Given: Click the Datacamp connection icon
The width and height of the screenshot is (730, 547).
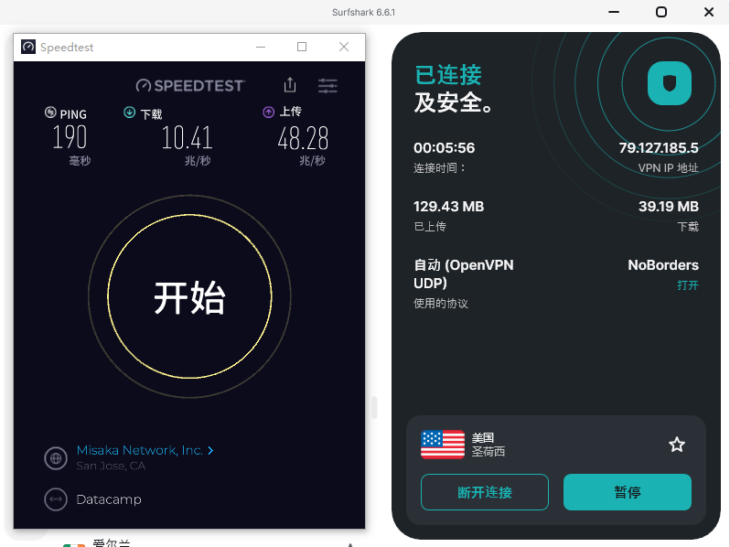Looking at the screenshot, I should pyautogui.click(x=56, y=499).
